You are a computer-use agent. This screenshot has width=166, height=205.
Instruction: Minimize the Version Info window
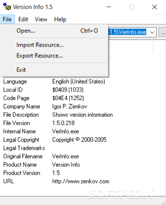coord(109,7)
